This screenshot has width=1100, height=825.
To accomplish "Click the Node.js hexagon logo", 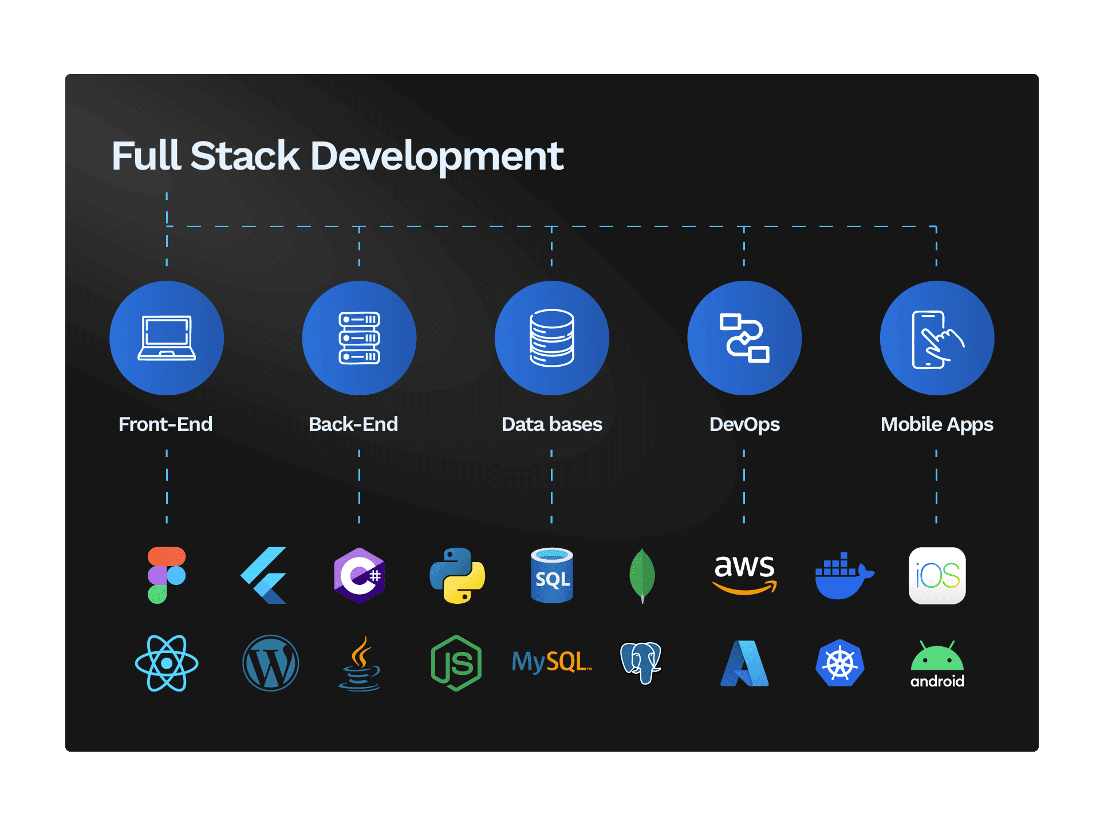I will click(x=456, y=663).
